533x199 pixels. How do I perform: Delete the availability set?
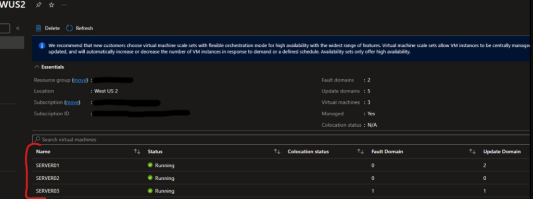coord(48,28)
